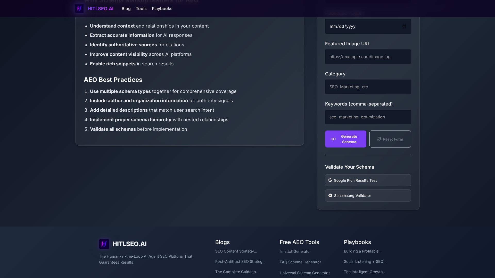
Task: Open the FAQ Schema Generator footer link
Action: point(300,262)
